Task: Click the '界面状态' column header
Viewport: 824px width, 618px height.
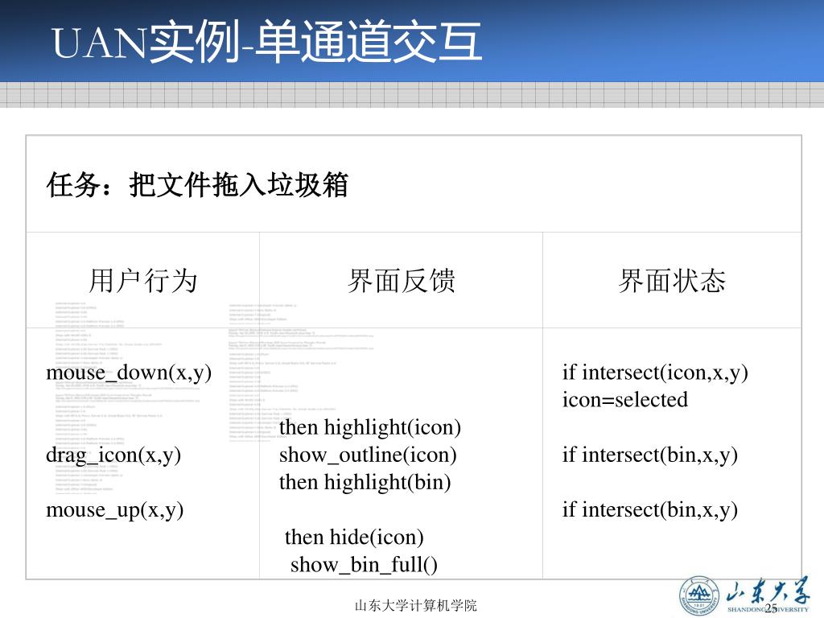Action: pos(672,281)
